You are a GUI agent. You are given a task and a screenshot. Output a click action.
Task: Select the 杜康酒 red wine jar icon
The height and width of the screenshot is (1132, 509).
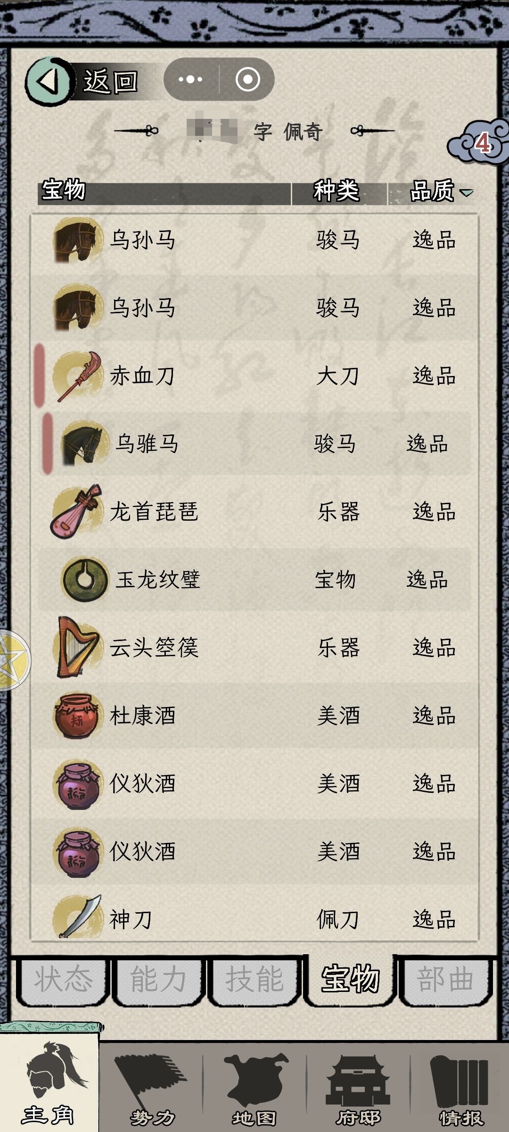(x=77, y=715)
